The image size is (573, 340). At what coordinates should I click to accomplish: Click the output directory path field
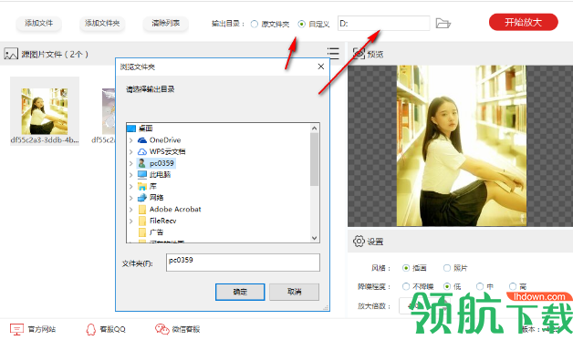pyautogui.click(x=384, y=24)
